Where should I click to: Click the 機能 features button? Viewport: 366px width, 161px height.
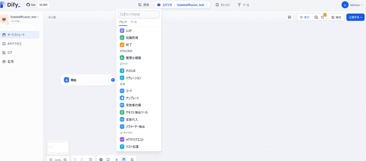[x=336, y=17]
